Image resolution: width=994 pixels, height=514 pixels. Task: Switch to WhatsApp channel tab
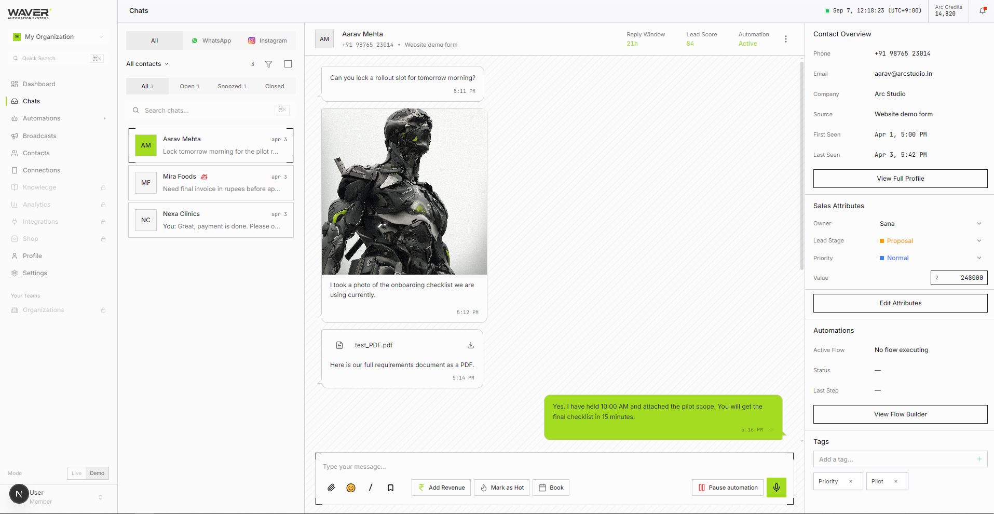tap(211, 40)
